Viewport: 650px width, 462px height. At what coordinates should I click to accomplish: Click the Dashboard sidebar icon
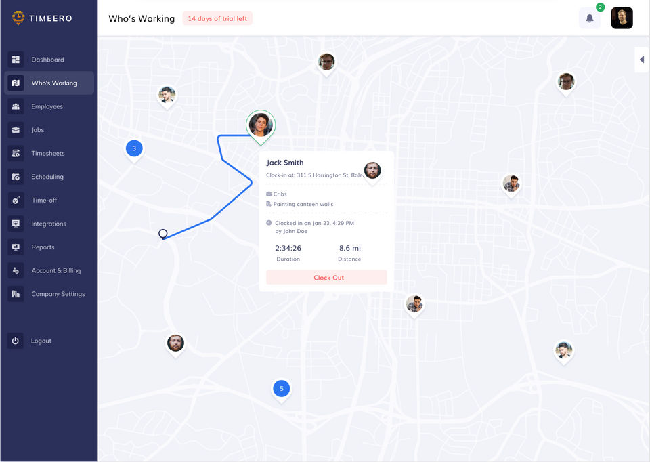pos(16,60)
